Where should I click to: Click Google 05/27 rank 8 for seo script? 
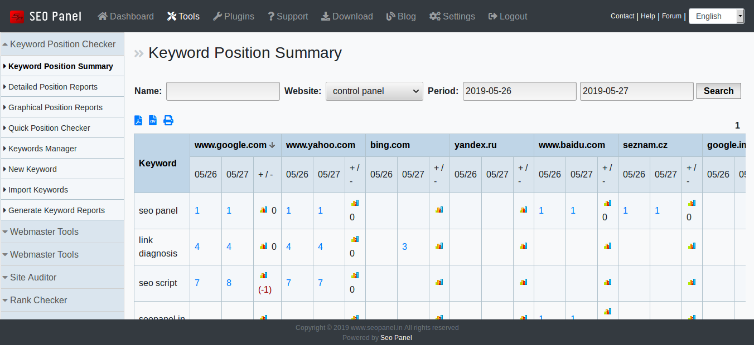click(x=229, y=283)
